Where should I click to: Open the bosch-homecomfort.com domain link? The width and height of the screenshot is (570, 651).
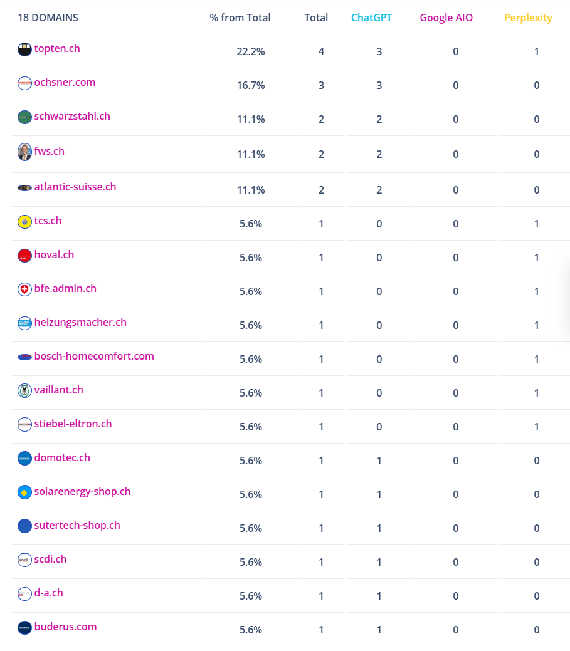click(x=94, y=356)
